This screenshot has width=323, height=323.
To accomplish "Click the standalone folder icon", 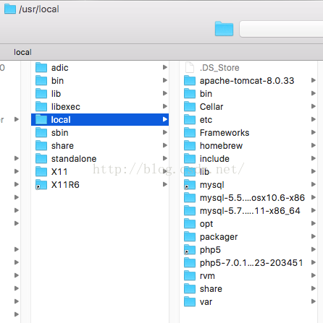I will pyautogui.click(x=41, y=158).
